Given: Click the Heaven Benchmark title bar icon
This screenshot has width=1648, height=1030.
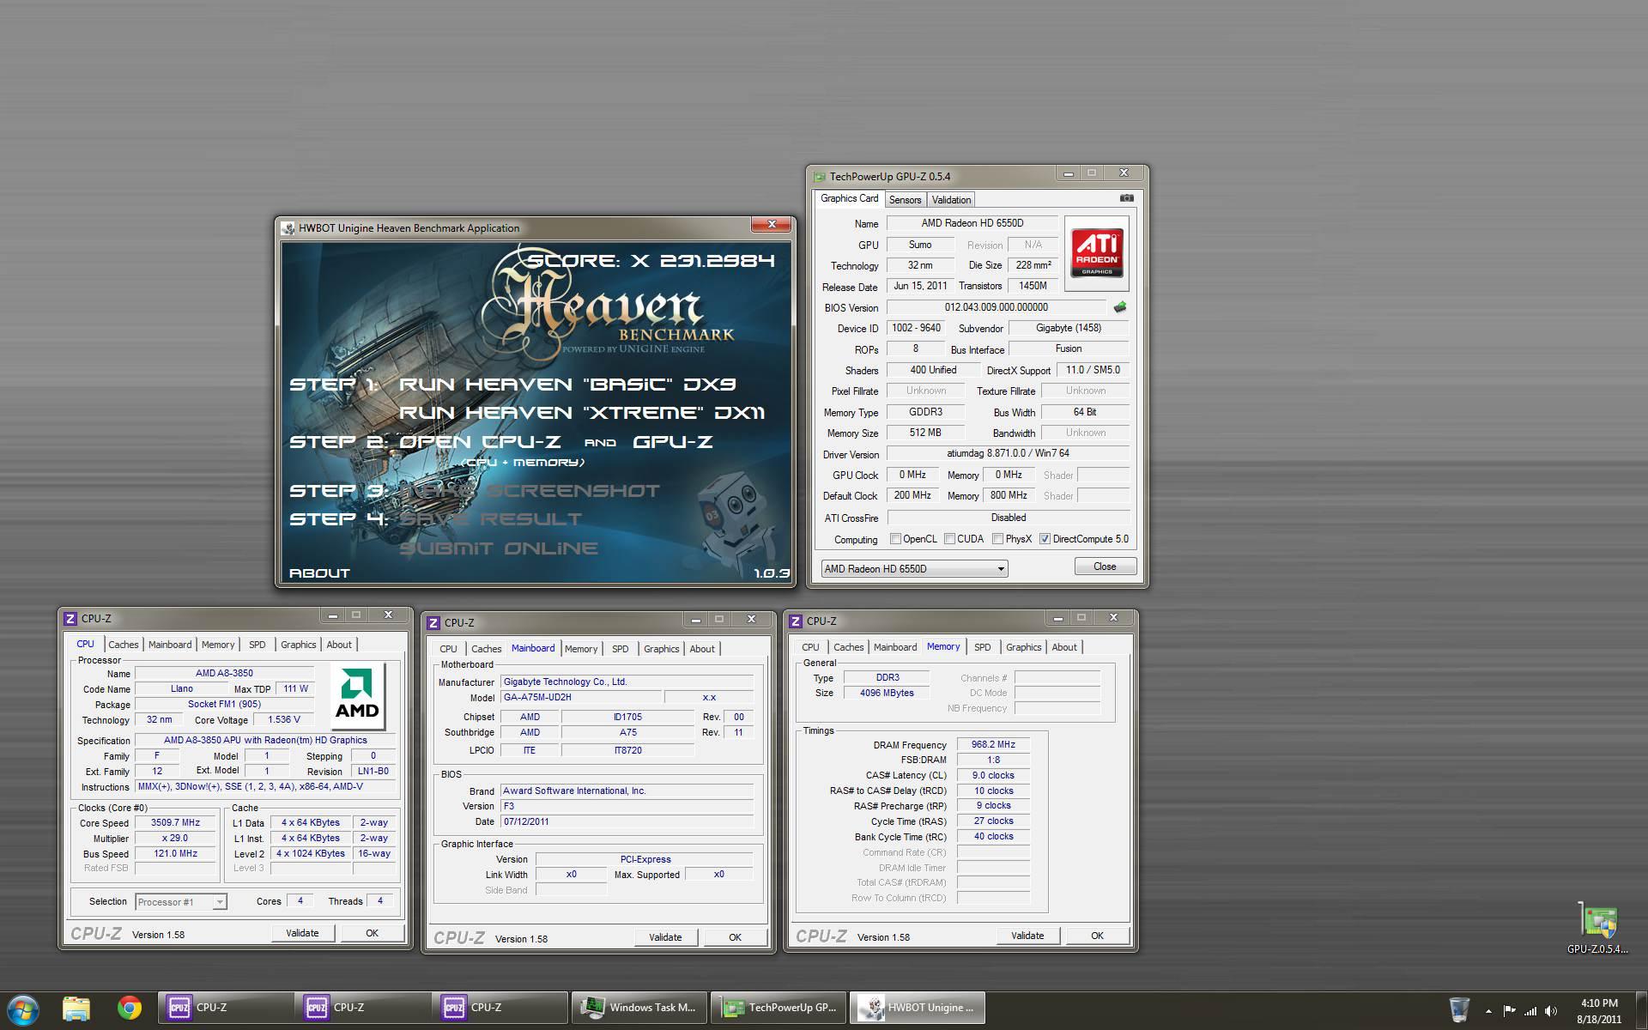Looking at the screenshot, I should (x=288, y=227).
